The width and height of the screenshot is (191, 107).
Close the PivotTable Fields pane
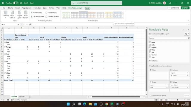(x=188, y=29)
